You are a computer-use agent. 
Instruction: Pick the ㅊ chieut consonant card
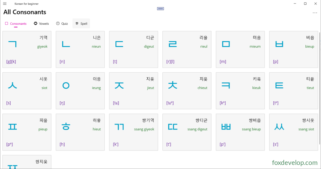[x=187, y=91]
